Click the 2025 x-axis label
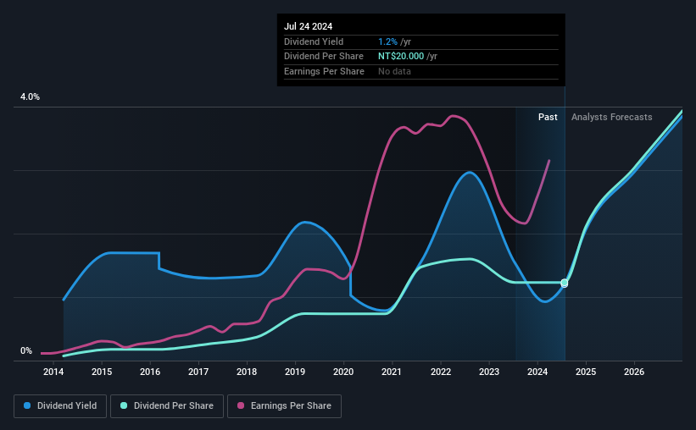Image resolution: width=696 pixels, height=430 pixels. click(586, 372)
